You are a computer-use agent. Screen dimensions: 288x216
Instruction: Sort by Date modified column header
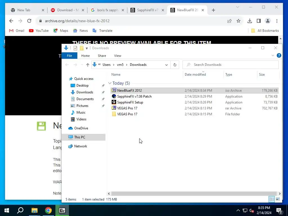tap(195, 75)
